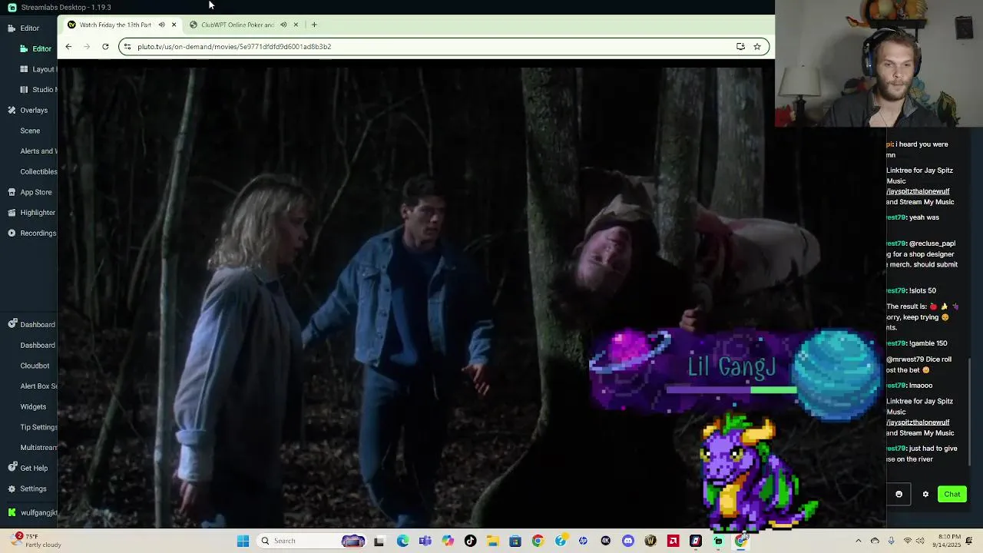
Task: Bookmark this page with the star
Action: [757, 46]
